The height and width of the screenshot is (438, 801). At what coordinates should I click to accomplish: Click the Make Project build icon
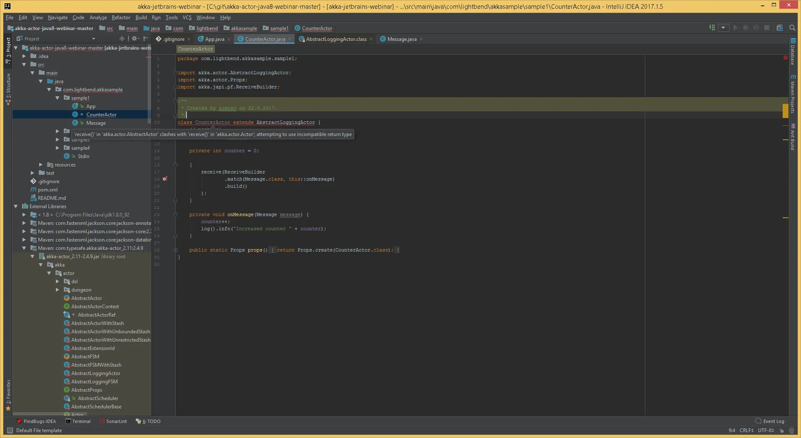point(712,28)
